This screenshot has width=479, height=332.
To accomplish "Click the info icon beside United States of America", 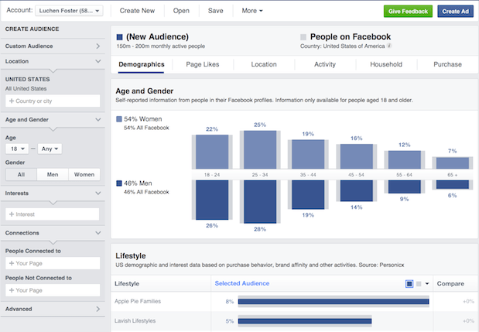I will pos(389,46).
